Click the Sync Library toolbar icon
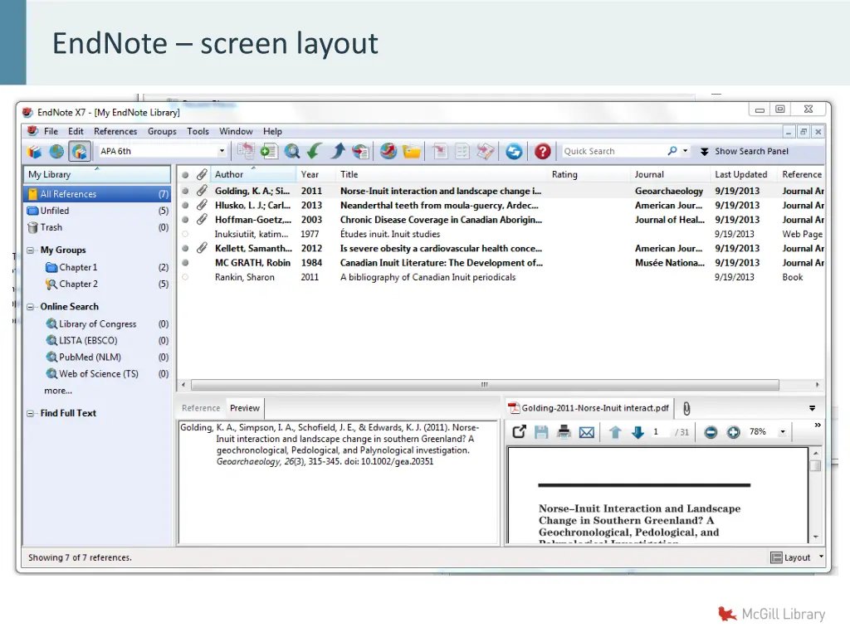Viewport: 850px width, 637px height. click(514, 152)
